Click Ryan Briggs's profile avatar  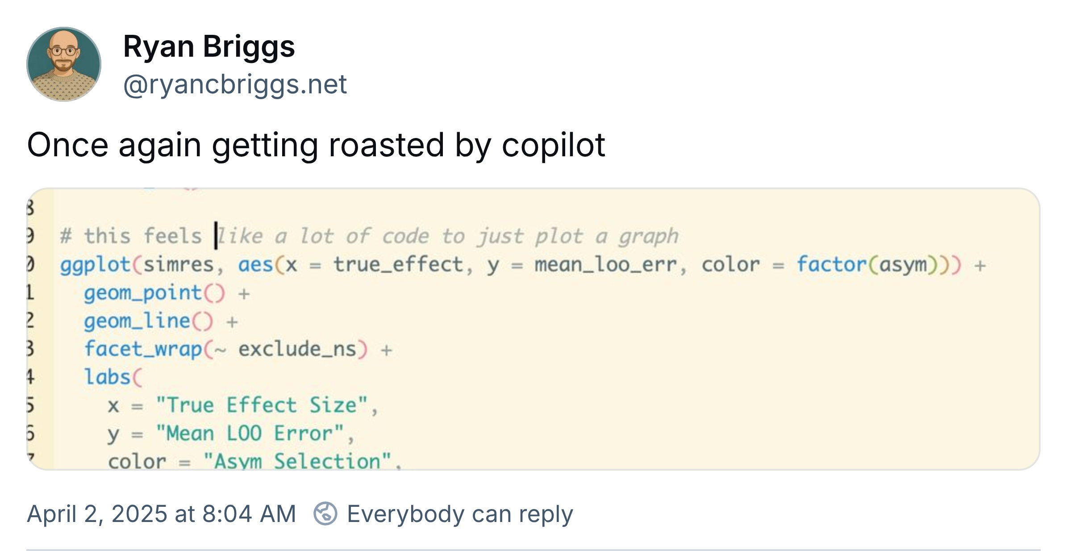click(64, 64)
